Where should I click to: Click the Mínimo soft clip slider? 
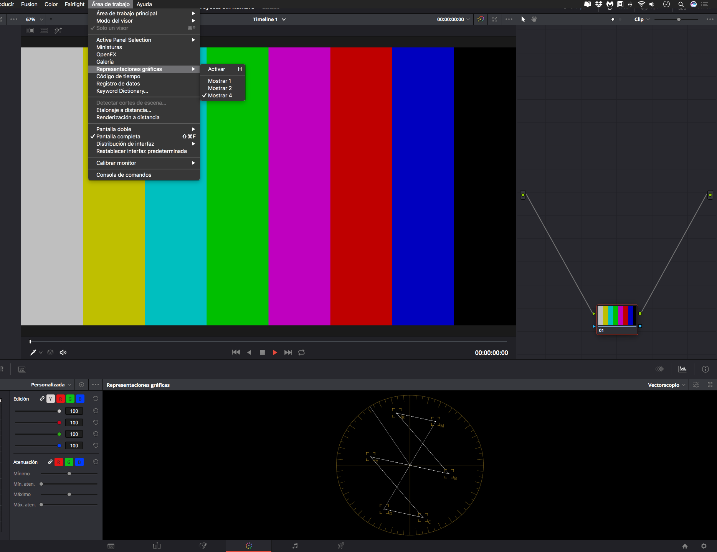69,474
